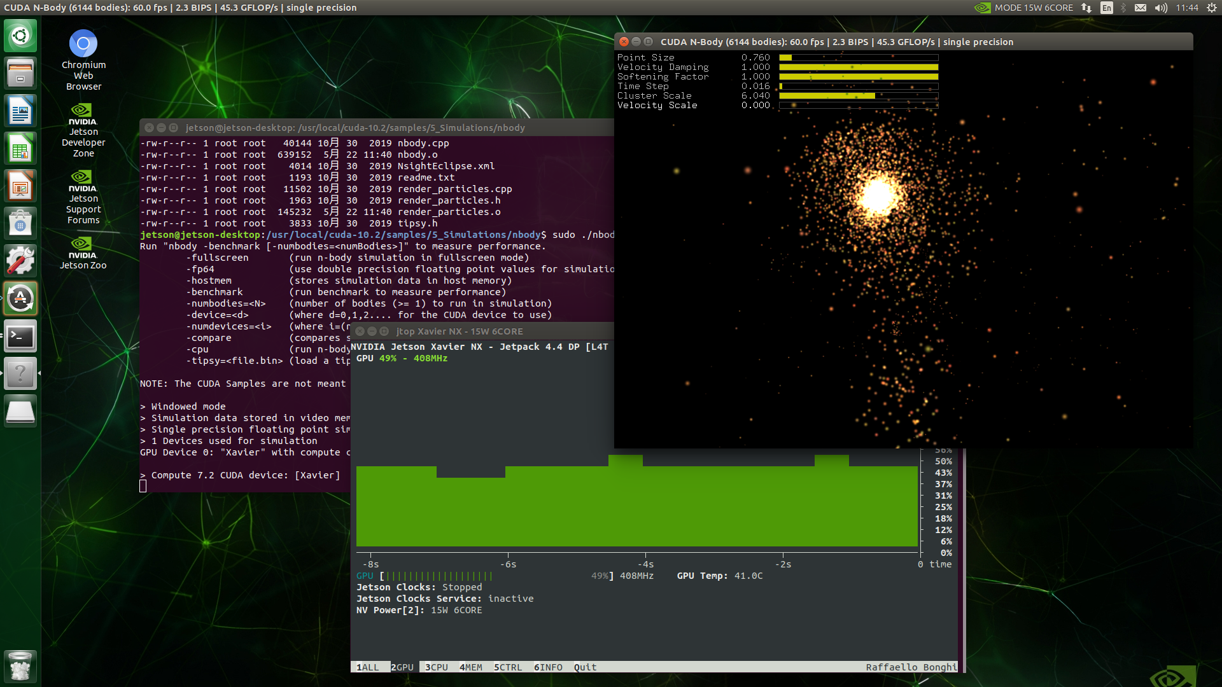Launch LibreOffice Impress from the dock

point(20,185)
